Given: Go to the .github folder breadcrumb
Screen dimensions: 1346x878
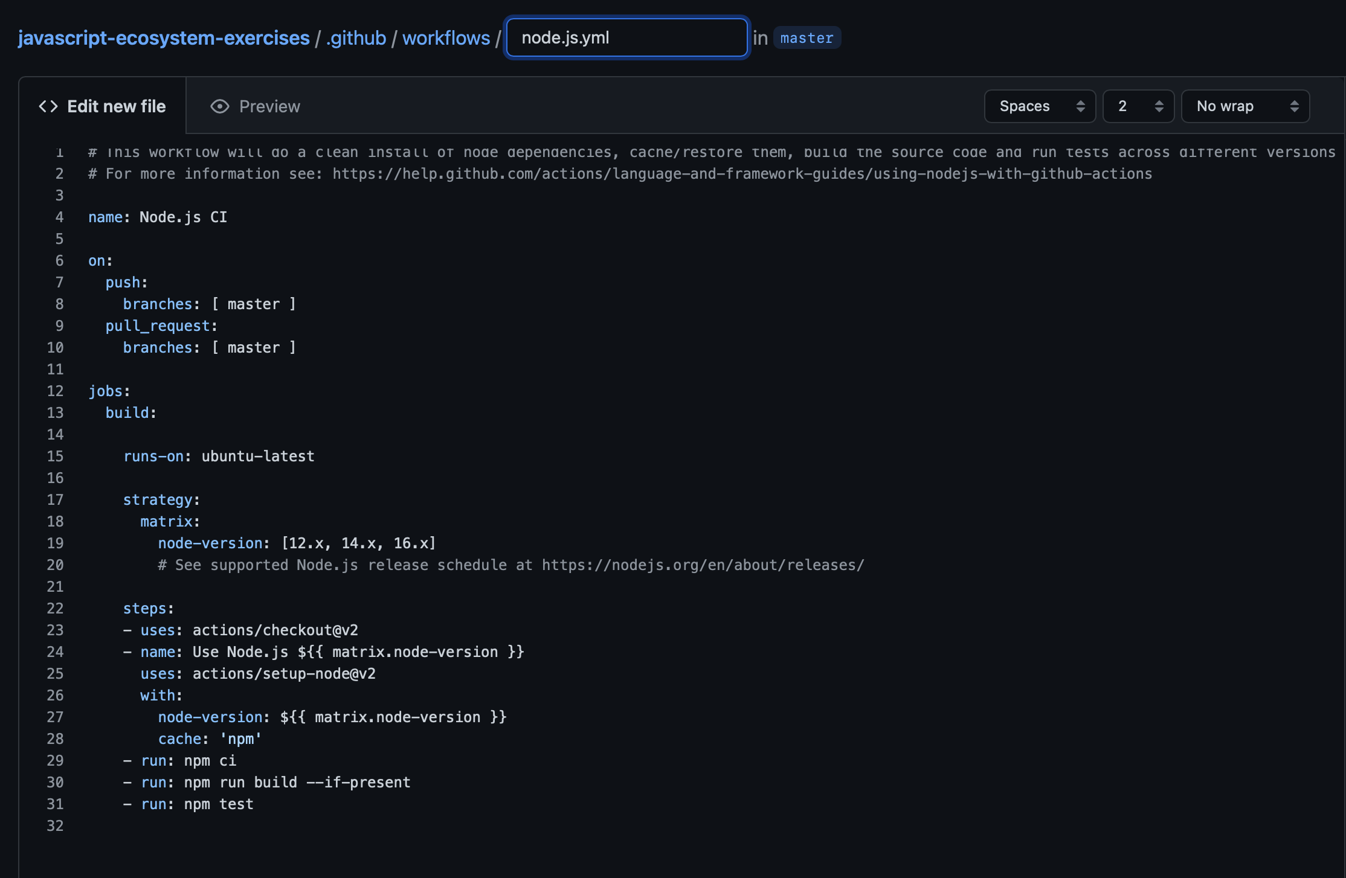Looking at the screenshot, I should [356, 38].
